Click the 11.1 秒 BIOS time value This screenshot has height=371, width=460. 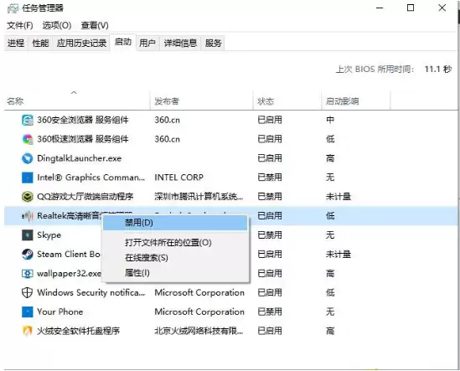(x=438, y=70)
